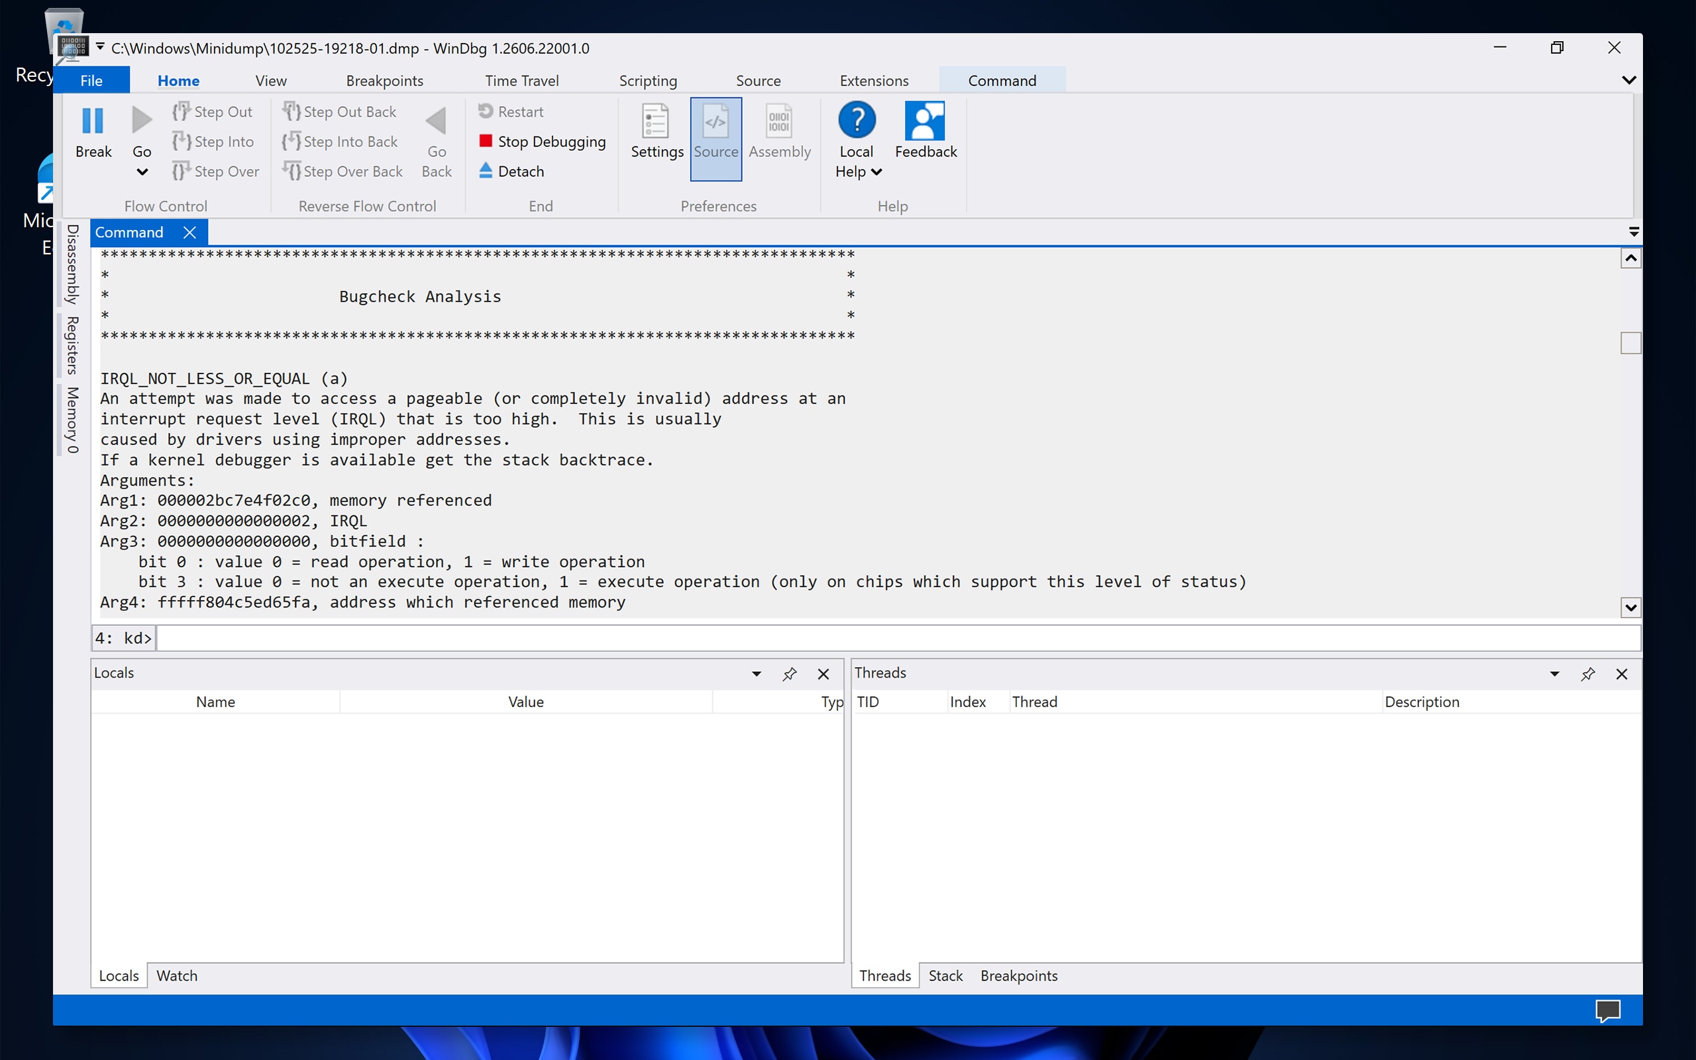Click the Detach eject icon

486,170
